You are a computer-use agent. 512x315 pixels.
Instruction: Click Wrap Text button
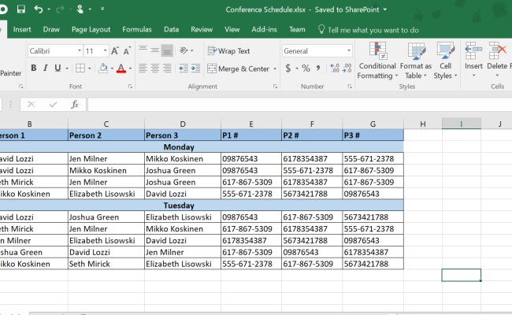point(228,51)
